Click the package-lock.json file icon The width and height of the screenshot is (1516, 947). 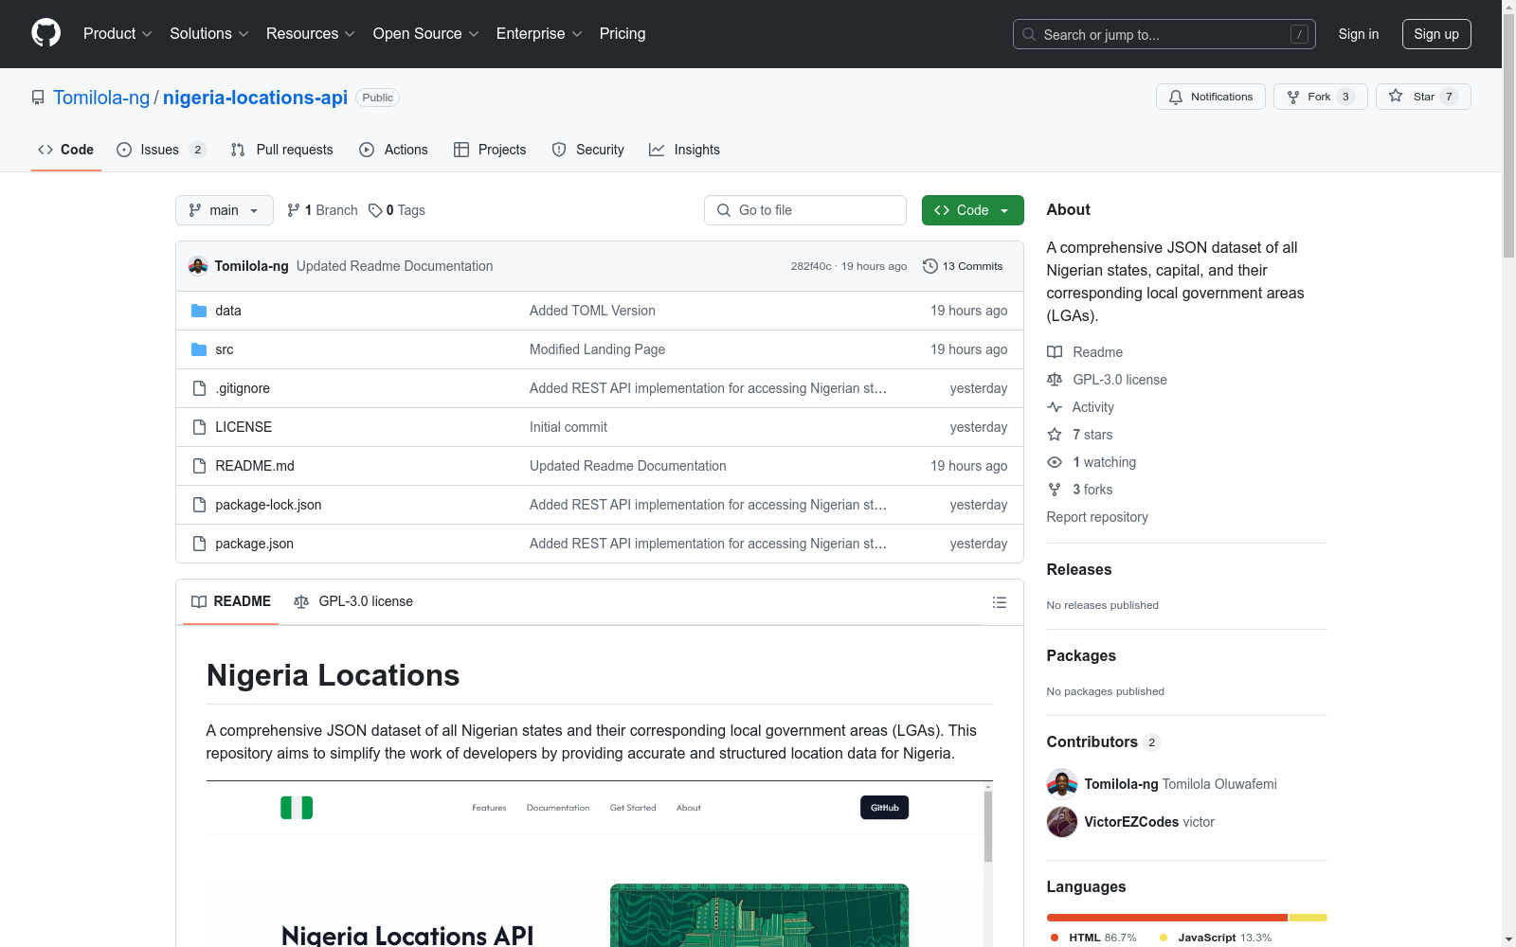click(199, 505)
